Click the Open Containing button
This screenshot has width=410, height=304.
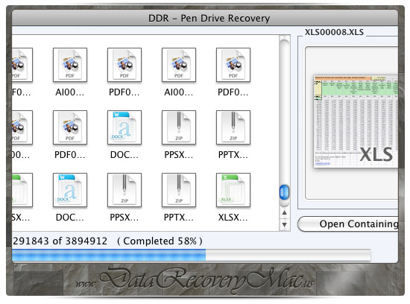(x=348, y=224)
